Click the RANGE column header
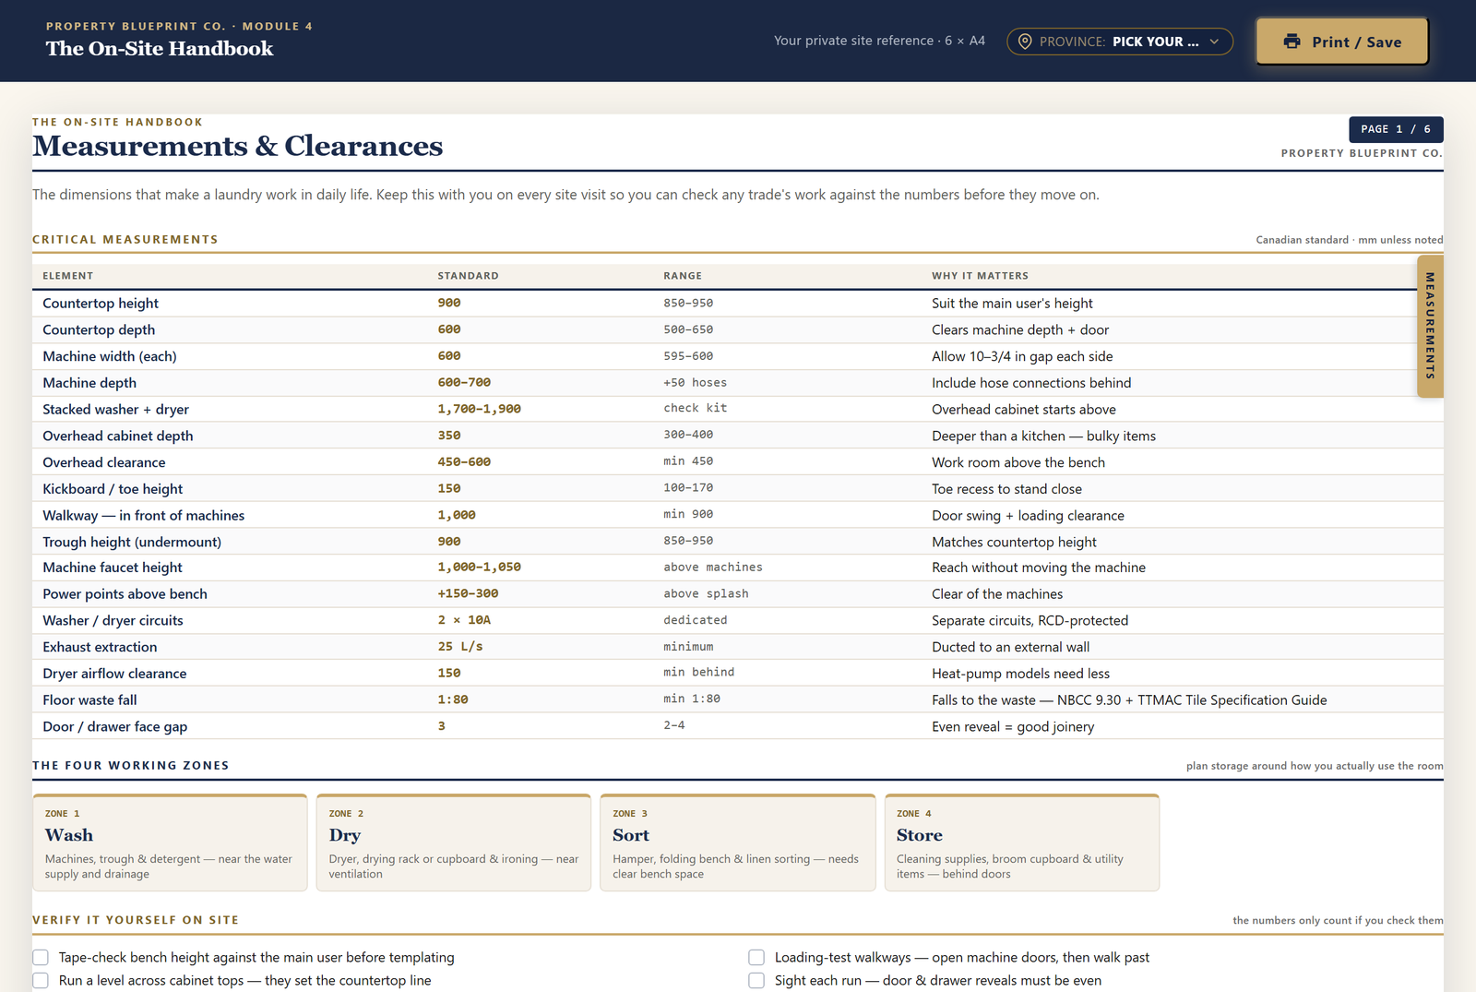The width and height of the screenshot is (1476, 992). [683, 276]
